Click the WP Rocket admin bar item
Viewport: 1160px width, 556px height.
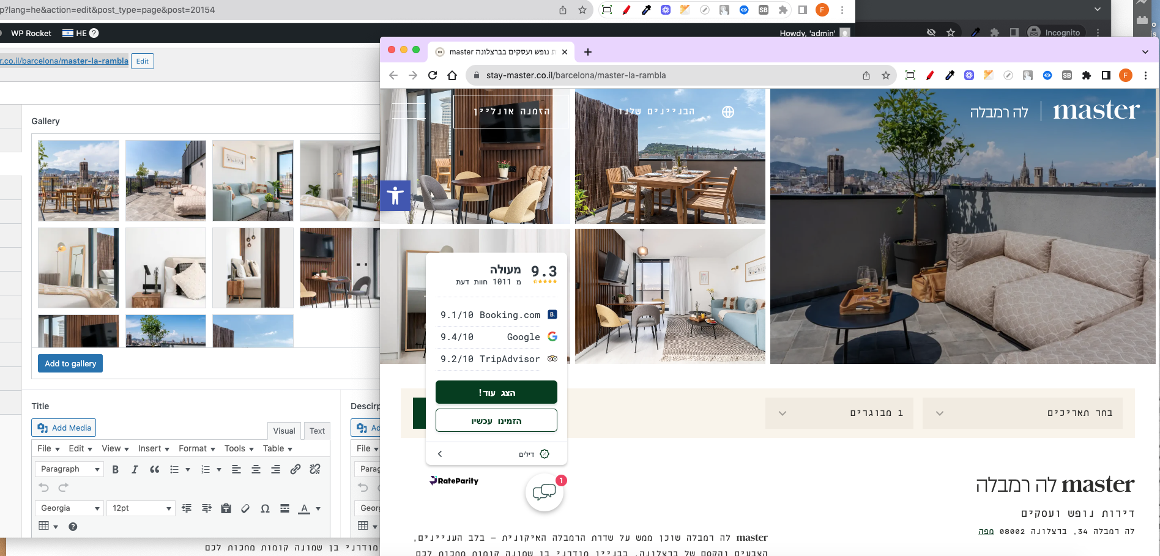click(x=31, y=33)
